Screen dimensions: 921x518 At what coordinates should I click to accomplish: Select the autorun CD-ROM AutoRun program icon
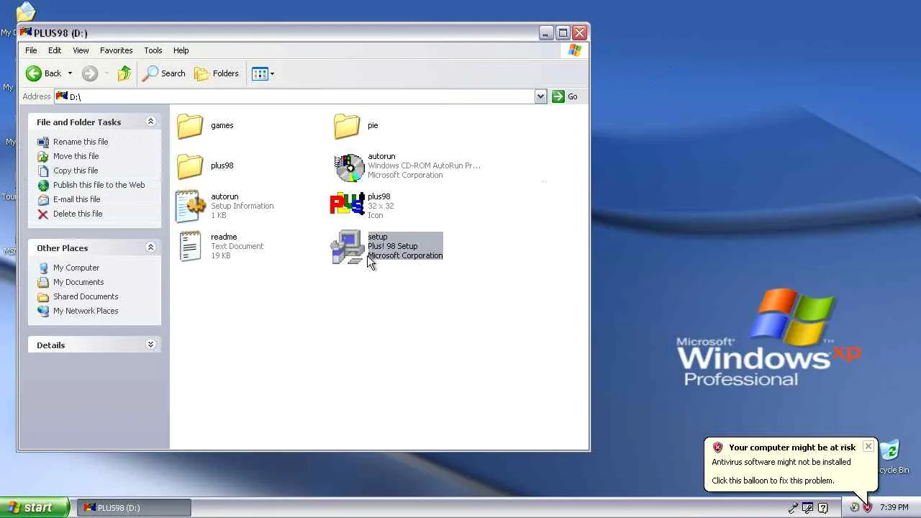(349, 167)
